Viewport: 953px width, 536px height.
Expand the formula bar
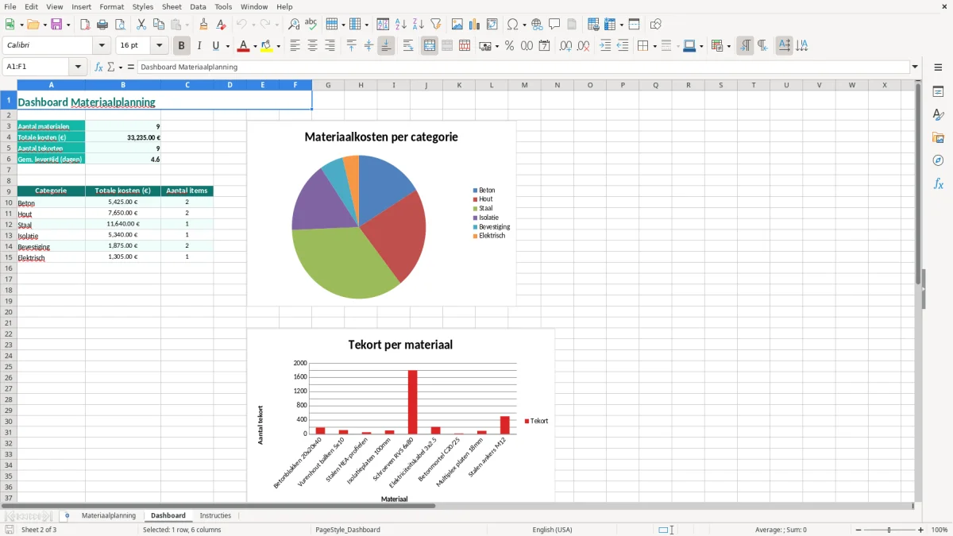pos(915,67)
